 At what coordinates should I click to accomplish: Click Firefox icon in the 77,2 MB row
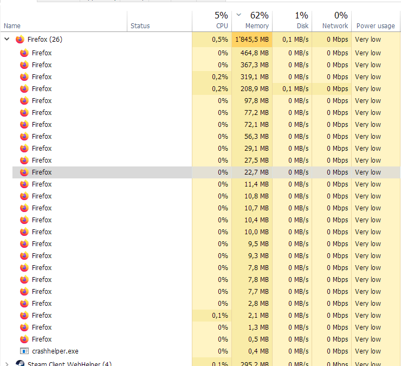[24, 113]
